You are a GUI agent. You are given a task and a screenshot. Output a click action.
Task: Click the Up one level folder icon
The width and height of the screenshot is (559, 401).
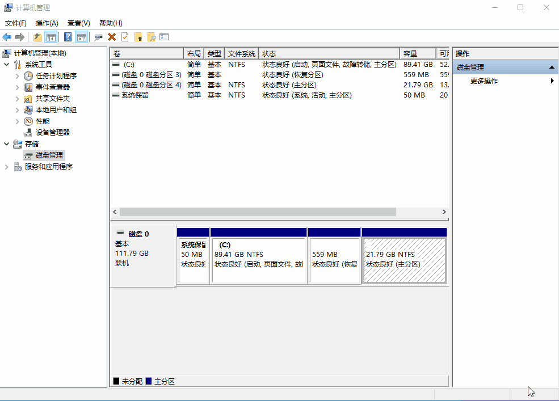tap(37, 37)
